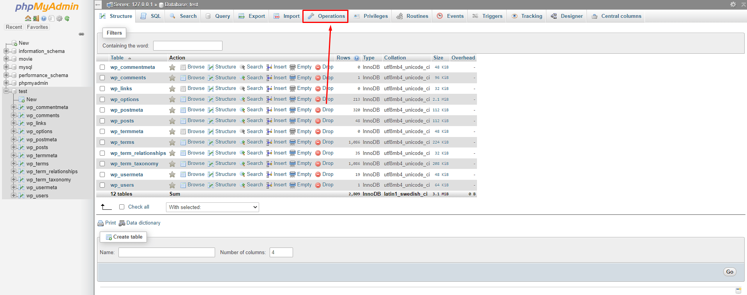Click the Browse icon for wp_term_relationships

click(183, 153)
